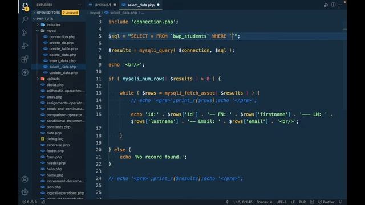Open insert_data.php file
Viewport: 365px width, 205px height.
point(62,61)
